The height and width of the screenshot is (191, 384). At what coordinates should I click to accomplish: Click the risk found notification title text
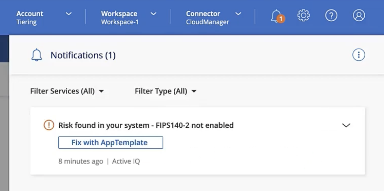[146, 125]
